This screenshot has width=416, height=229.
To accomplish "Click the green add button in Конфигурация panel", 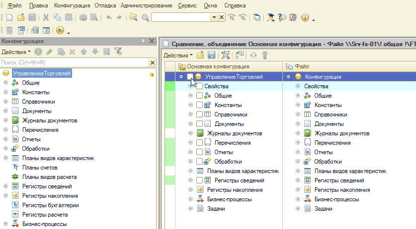I will pos(38,52).
